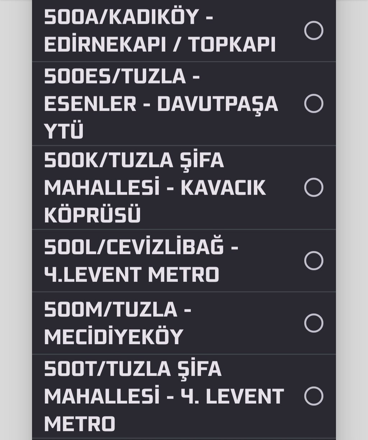Tap the 500L/CEVİZLİBAĞ route label text
The image size is (368, 440).
141,247
